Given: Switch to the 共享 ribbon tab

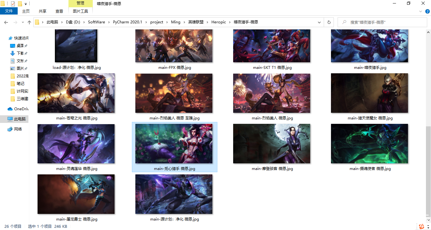Looking at the screenshot, I should pos(43,11).
